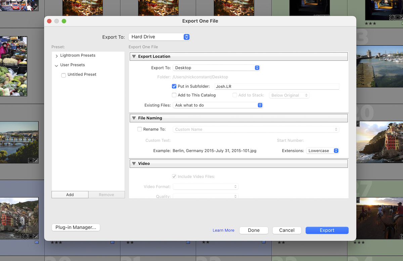Follow the Learn More link
The height and width of the screenshot is (261, 403).
pos(223,230)
